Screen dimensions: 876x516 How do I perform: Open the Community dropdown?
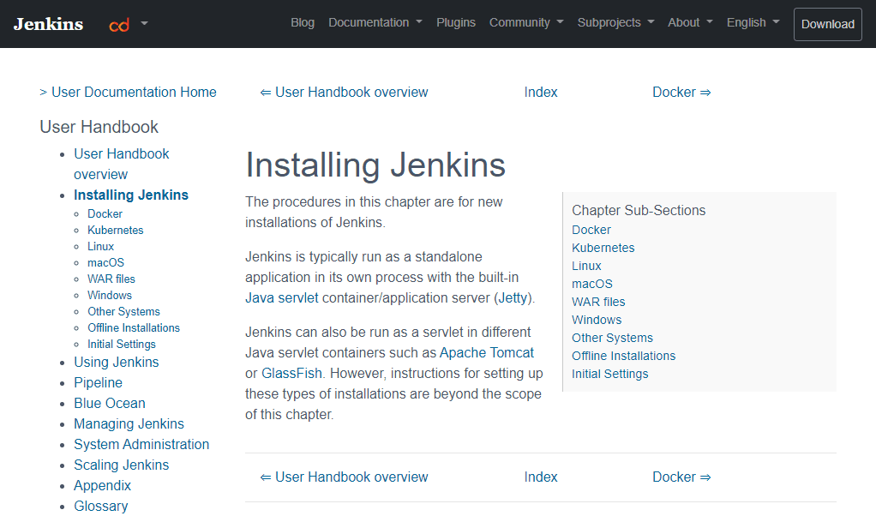[x=525, y=22]
